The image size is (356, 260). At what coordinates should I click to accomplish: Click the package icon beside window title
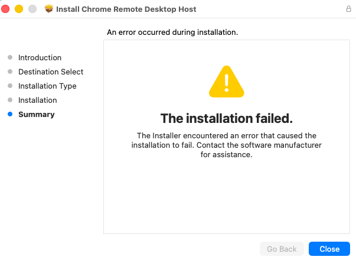[x=49, y=9]
